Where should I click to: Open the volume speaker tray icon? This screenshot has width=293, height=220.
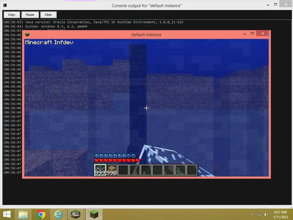tap(266, 214)
